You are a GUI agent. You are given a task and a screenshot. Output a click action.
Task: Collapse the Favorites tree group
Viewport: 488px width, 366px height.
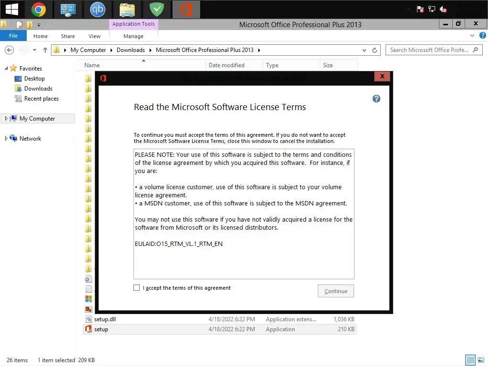(6, 68)
